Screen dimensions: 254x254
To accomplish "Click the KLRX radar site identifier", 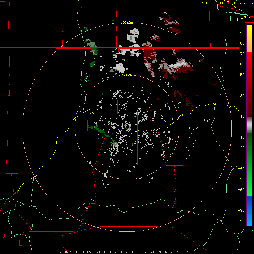I will click(x=150, y=252).
